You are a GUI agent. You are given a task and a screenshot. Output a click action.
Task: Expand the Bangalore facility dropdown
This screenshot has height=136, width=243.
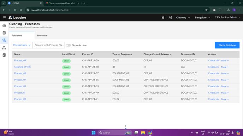tap(202, 18)
